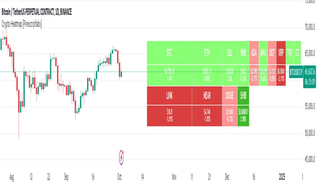This screenshot has width=317, height=187.
Task: Click the SOL heatmap cell
Action: 230,53
